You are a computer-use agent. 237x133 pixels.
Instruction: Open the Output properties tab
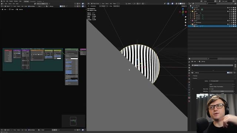tap(189, 68)
